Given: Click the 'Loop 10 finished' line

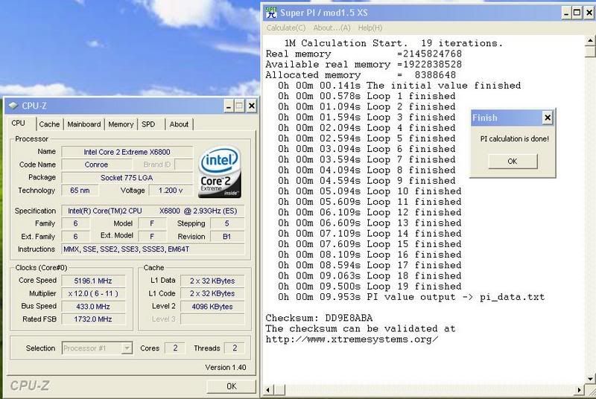Looking at the screenshot, I should coord(414,191).
